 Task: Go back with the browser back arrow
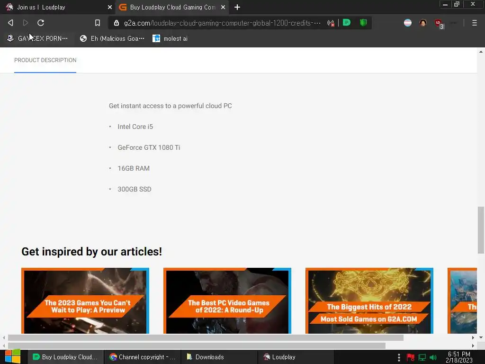(10, 23)
